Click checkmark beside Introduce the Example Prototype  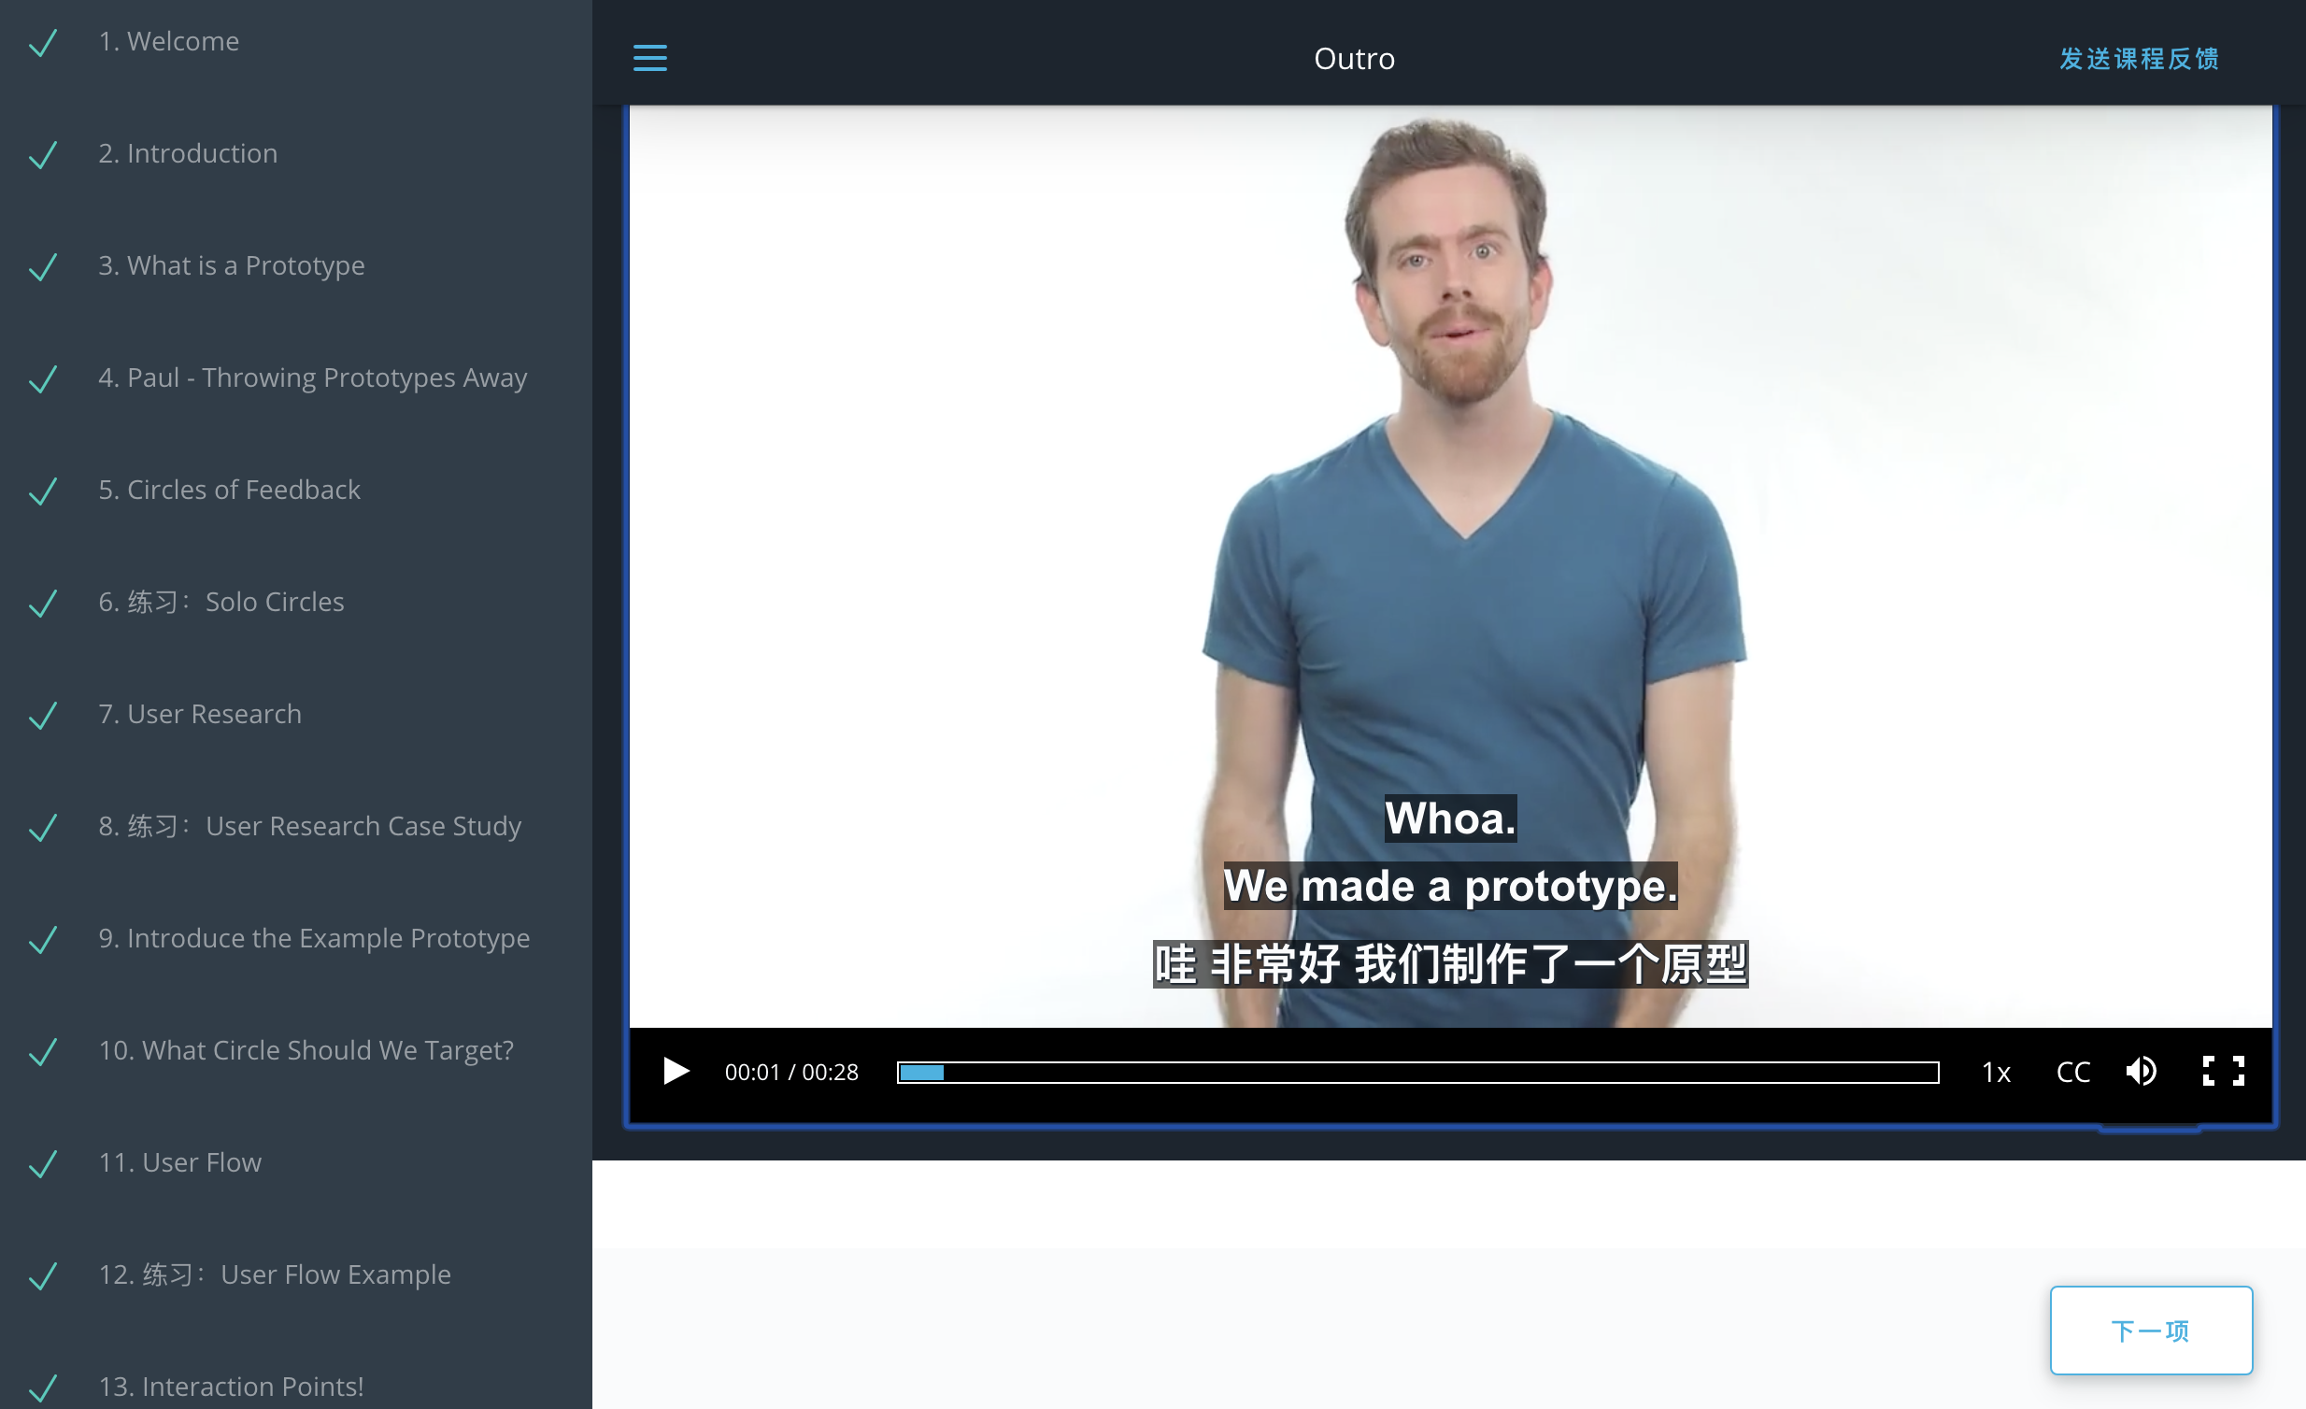coord(43,938)
